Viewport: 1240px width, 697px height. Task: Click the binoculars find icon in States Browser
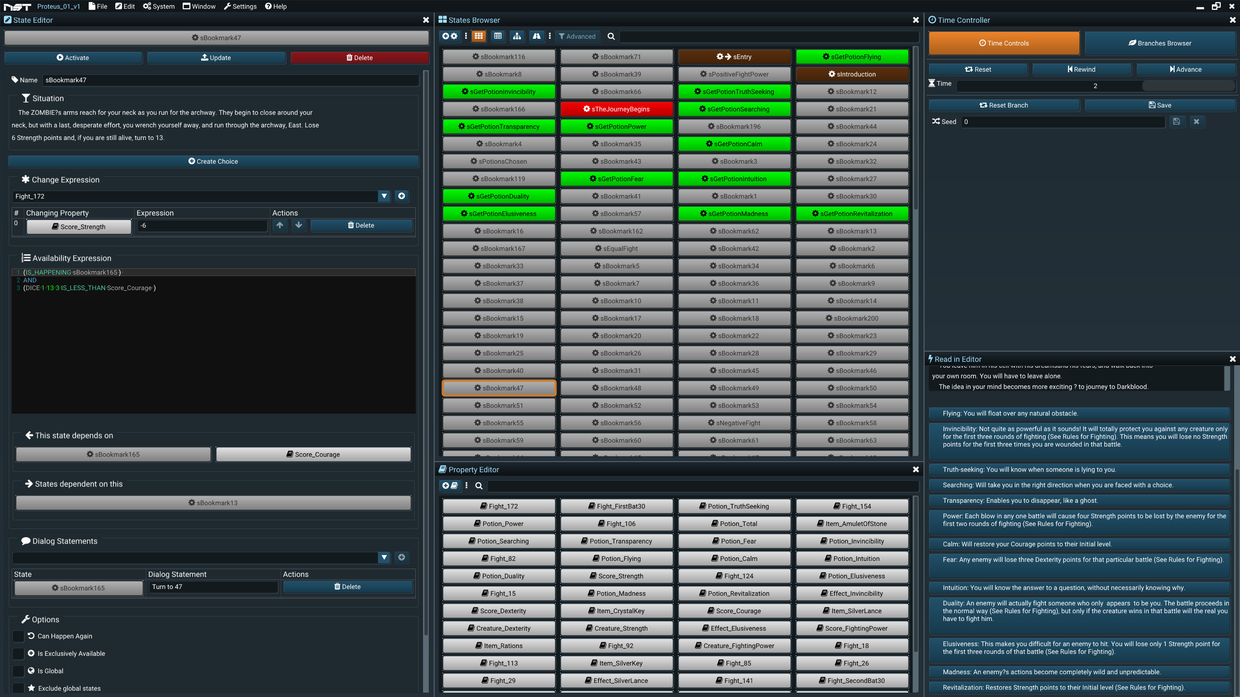tap(536, 36)
